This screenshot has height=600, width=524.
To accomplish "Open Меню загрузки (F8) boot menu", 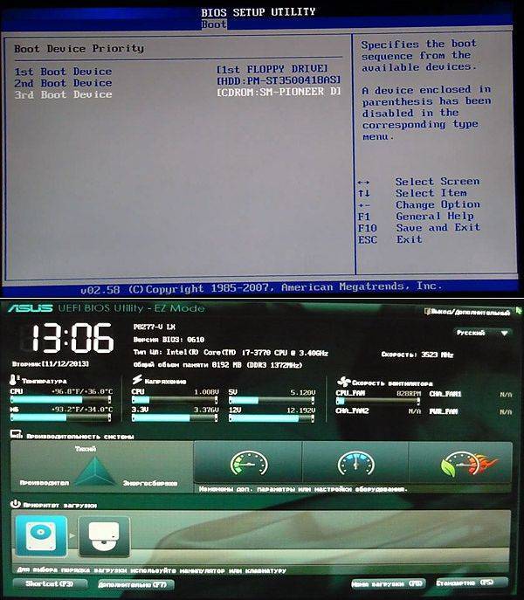I will coord(388,583).
